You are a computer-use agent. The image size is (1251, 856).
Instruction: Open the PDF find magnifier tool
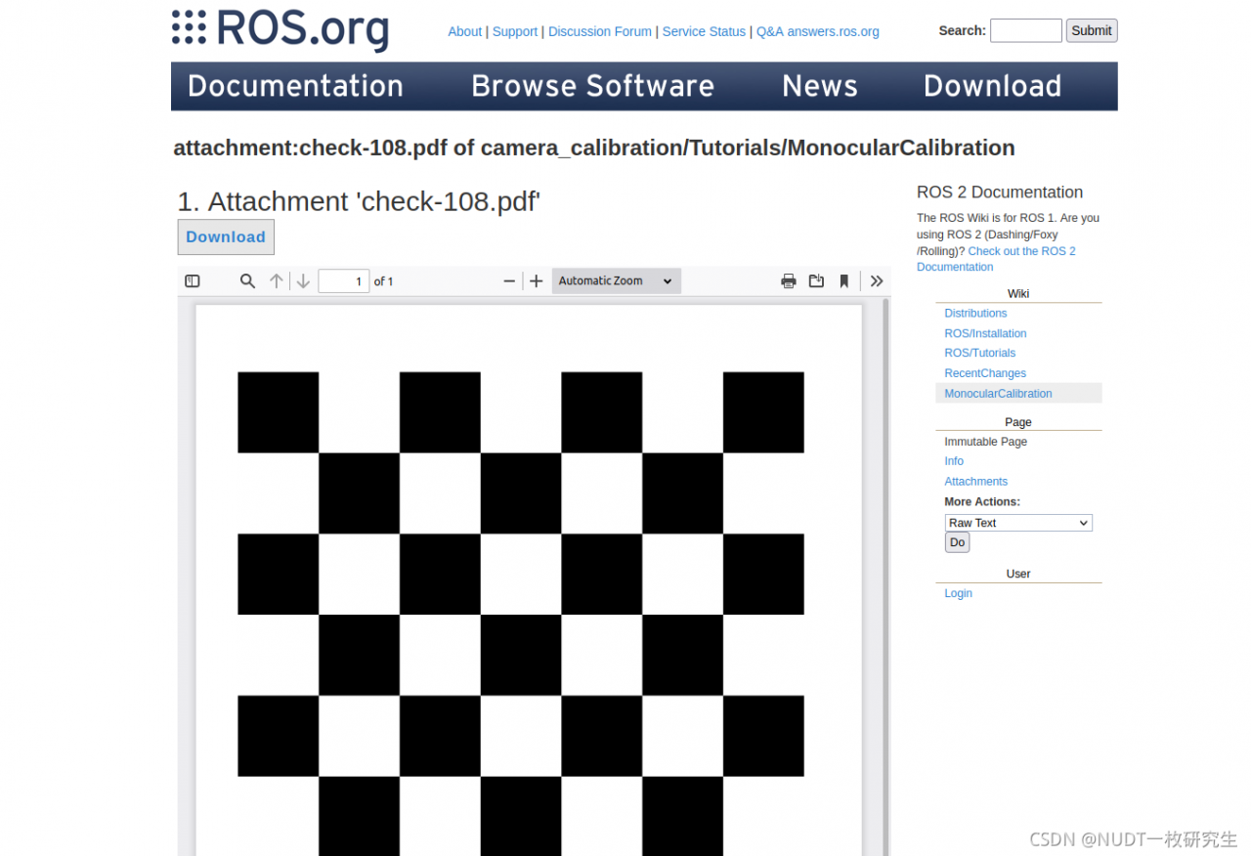247,281
